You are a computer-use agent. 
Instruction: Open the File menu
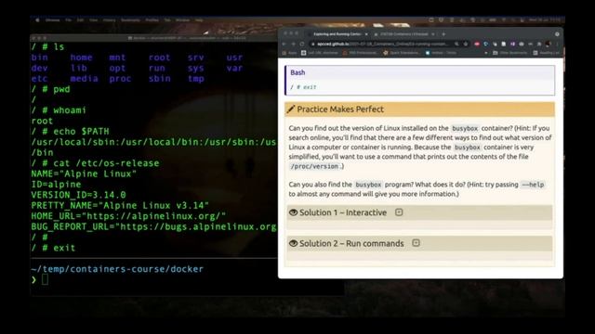tap(68, 20)
